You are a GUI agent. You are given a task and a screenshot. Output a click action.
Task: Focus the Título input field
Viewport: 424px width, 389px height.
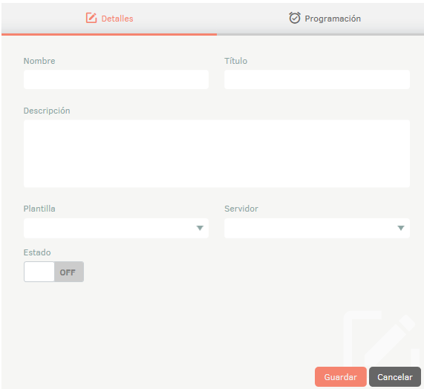coord(317,79)
